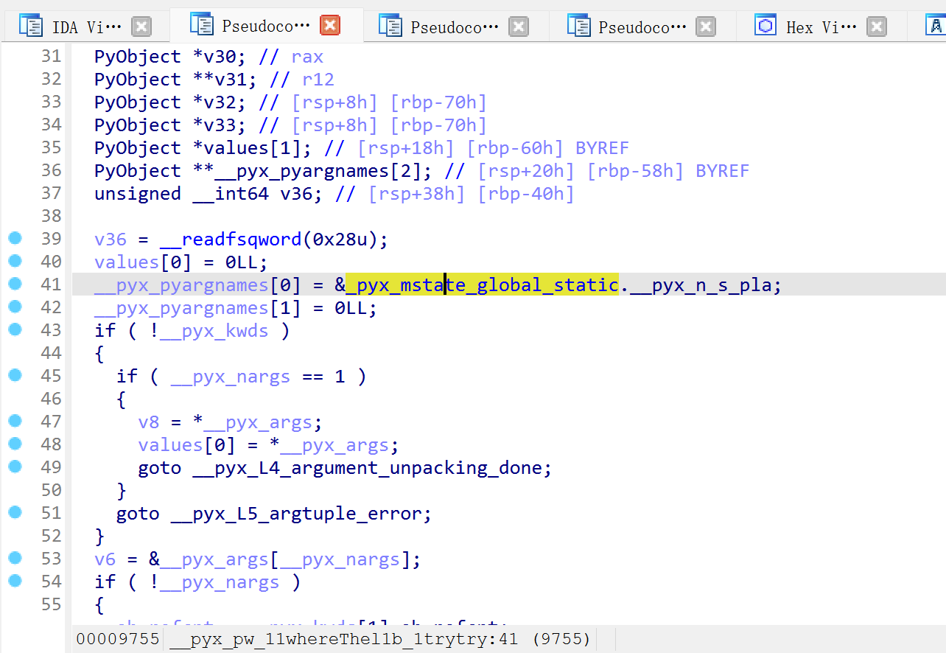
Task: Switch to the IDA View tab
Action: pyautogui.click(x=86, y=27)
